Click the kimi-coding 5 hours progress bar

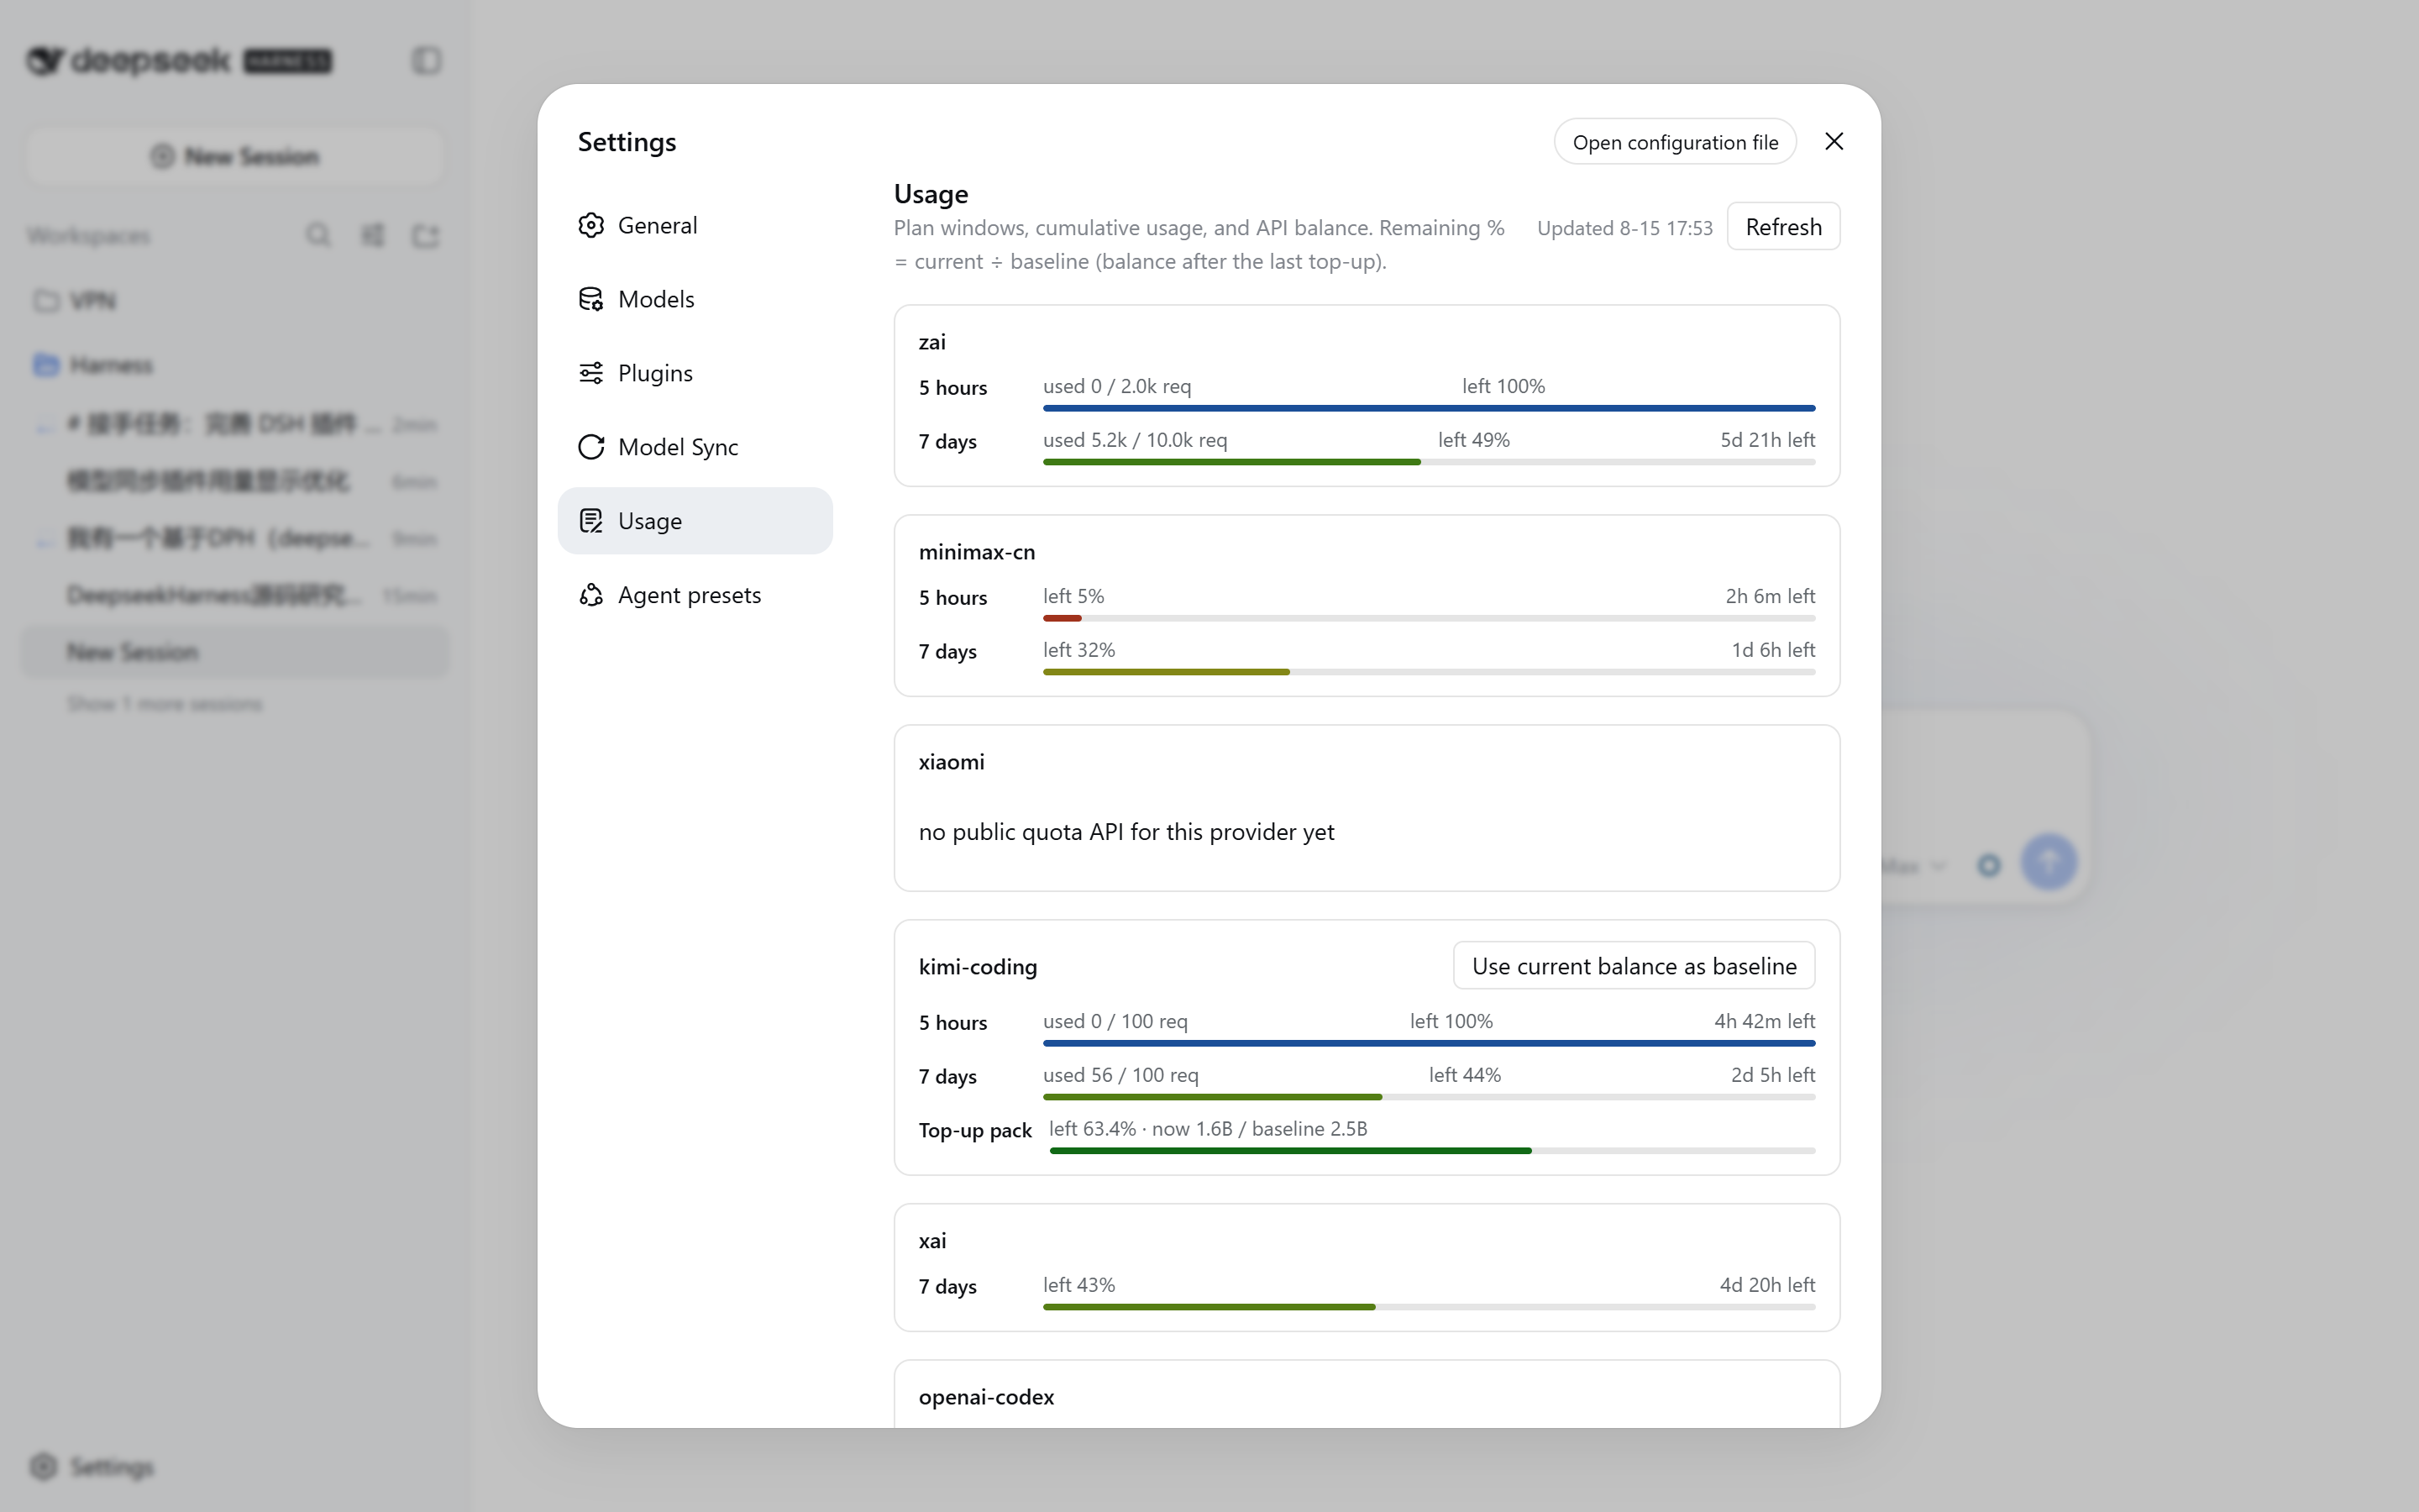click(x=1430, y=1043)
